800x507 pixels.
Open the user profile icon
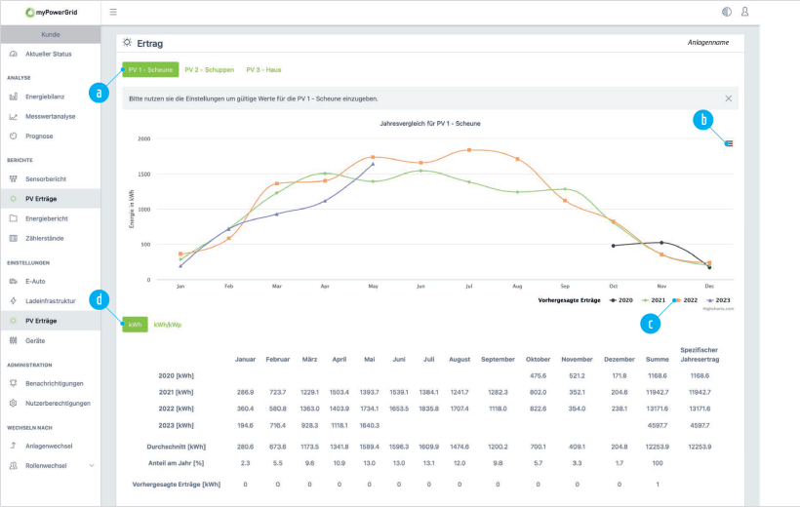pos(745,13)
